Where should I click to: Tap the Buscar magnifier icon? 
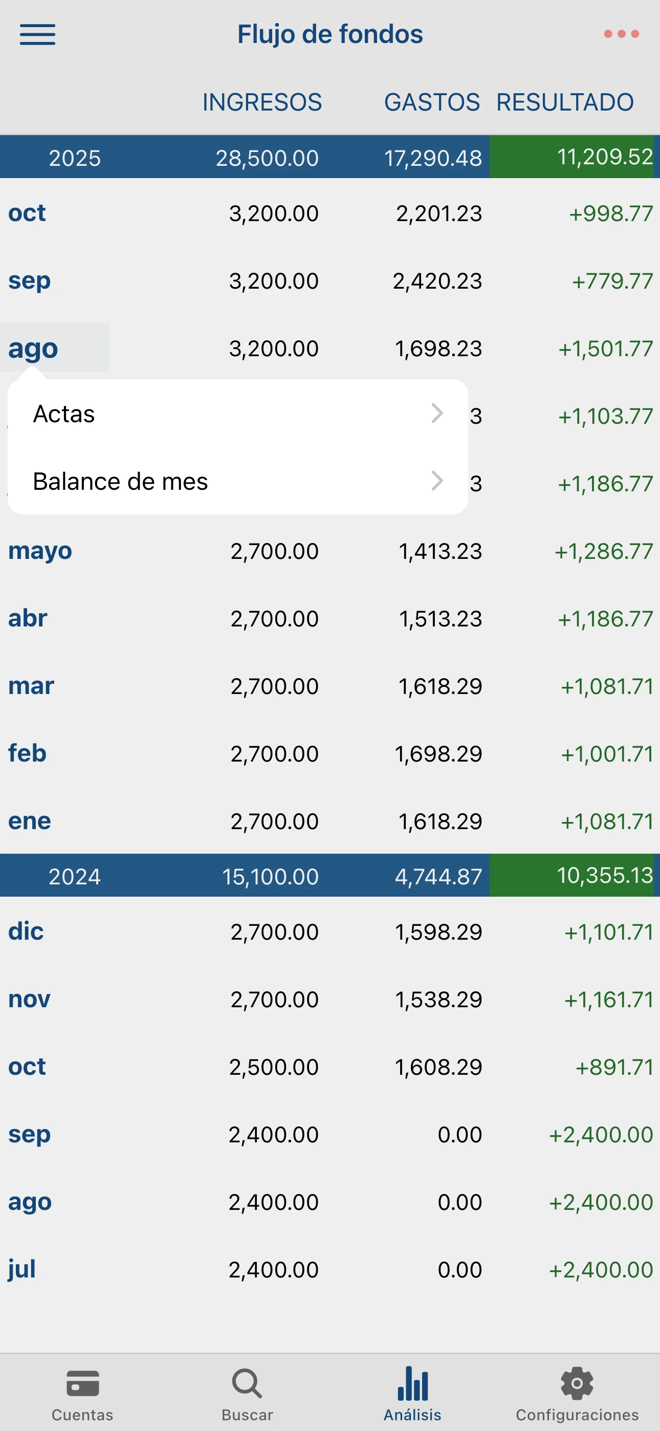click(247, 1383)
